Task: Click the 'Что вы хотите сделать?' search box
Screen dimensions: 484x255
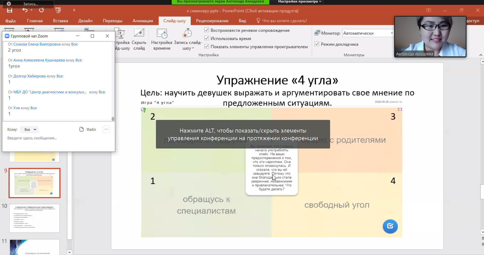Action: click(282, 21)
